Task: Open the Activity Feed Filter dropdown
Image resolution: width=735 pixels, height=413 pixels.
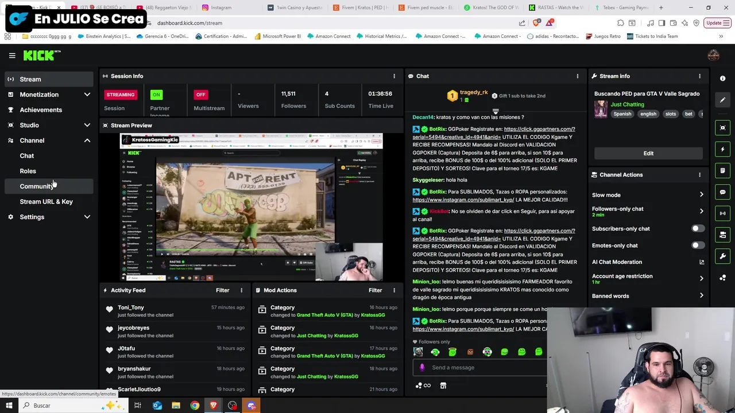Action: pos(222,290)
